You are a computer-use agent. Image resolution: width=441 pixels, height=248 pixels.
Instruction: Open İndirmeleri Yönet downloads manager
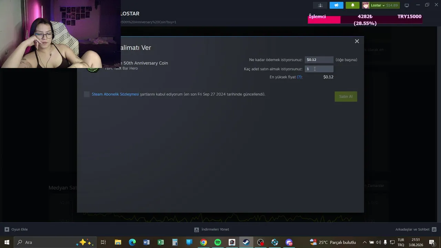pos(212,229)
